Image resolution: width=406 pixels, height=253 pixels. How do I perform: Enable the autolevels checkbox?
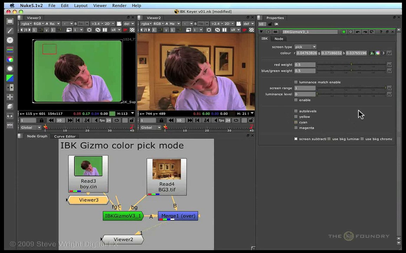(x=296, y=111)
